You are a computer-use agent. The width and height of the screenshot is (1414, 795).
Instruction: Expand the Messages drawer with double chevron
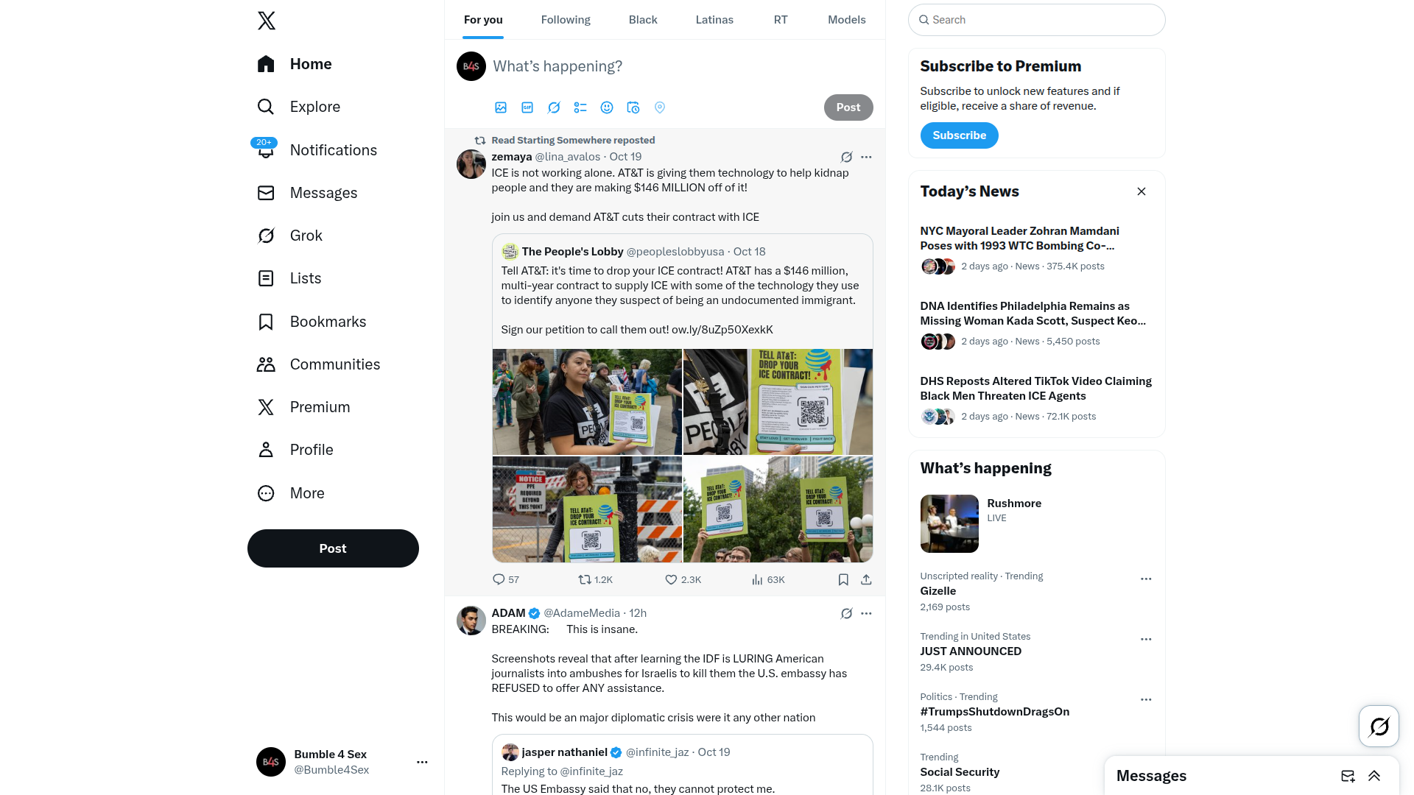coord(1374,776)
